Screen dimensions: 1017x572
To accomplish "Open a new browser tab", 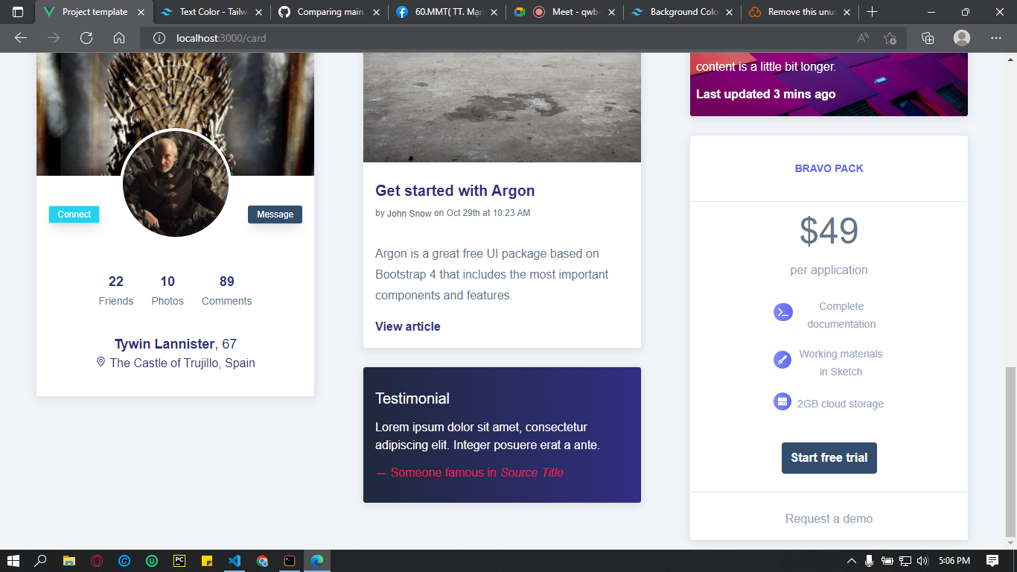I will pyautogui.click(x=873, y=12).
